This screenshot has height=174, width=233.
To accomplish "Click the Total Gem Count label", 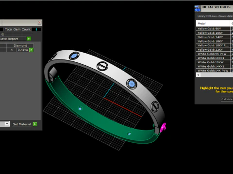I will click(18, 29).
